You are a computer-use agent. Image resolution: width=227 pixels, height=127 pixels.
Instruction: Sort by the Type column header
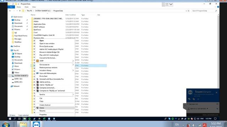tap(83, 15)
